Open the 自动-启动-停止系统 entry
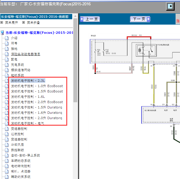180x179 pixels. pyautogui.click(x=25, y=156)
